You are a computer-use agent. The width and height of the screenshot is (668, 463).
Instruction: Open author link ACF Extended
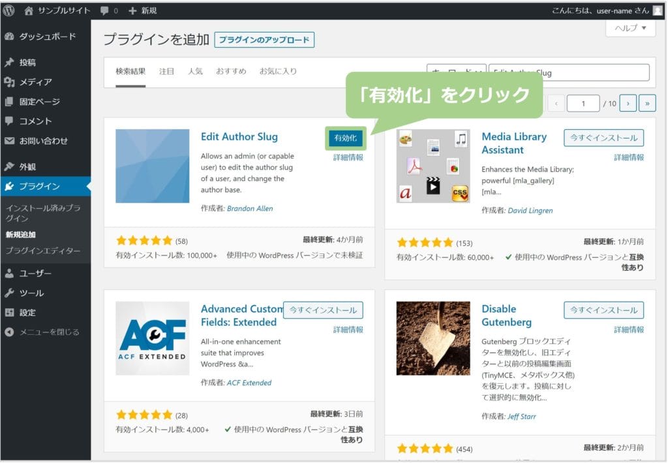click(249, 383)
